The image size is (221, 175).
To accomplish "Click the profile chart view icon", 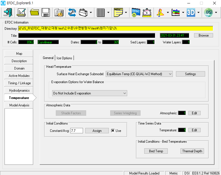I will [176, 12].
